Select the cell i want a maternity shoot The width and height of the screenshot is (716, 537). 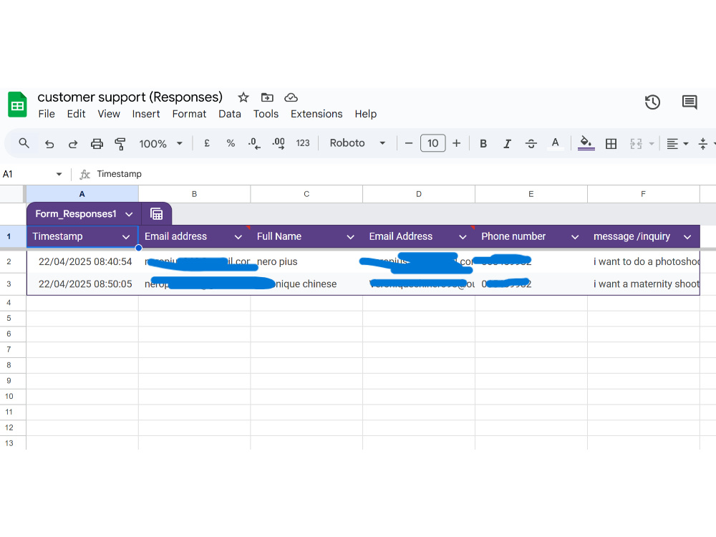click(644, 284)
